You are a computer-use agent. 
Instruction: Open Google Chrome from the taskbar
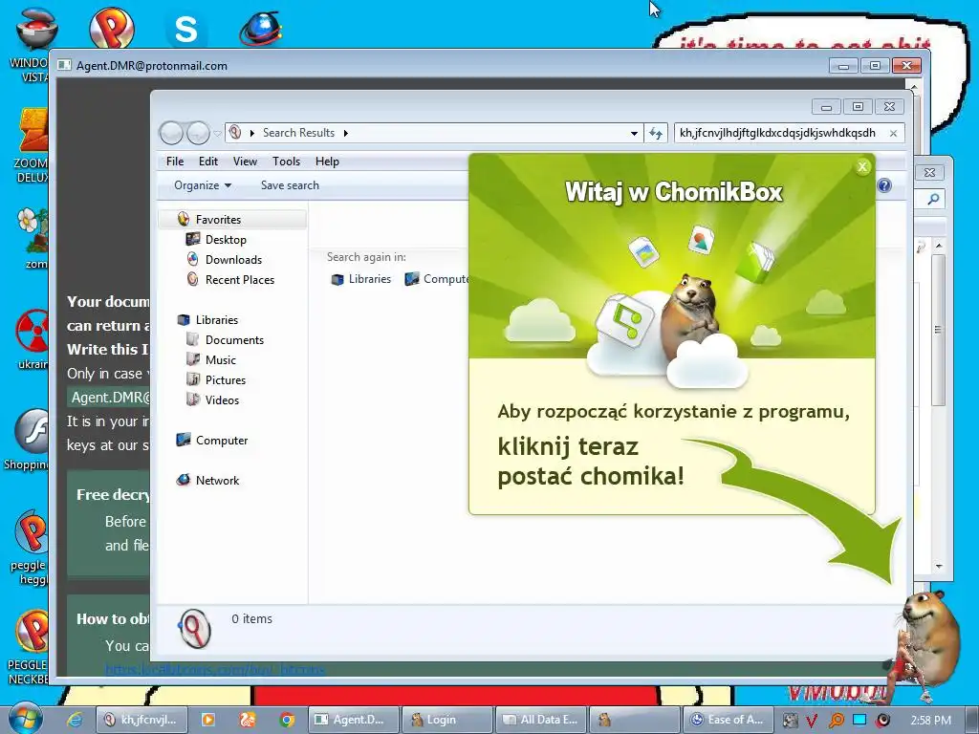[x=287, y=720]
